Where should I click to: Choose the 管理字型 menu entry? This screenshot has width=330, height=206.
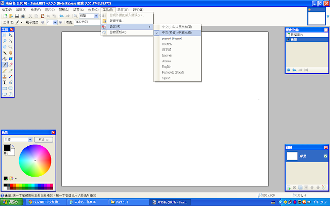pos(127,21)
